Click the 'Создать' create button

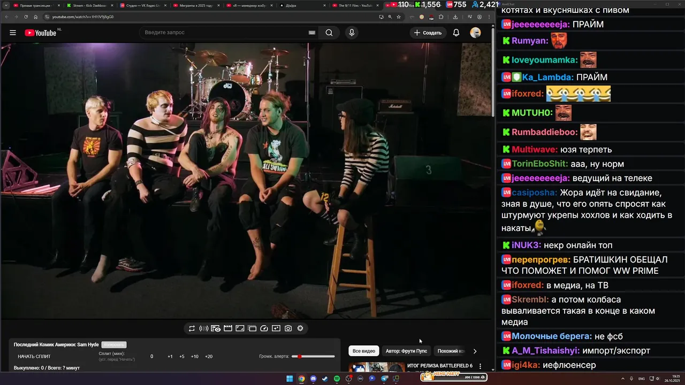[428, 33]
